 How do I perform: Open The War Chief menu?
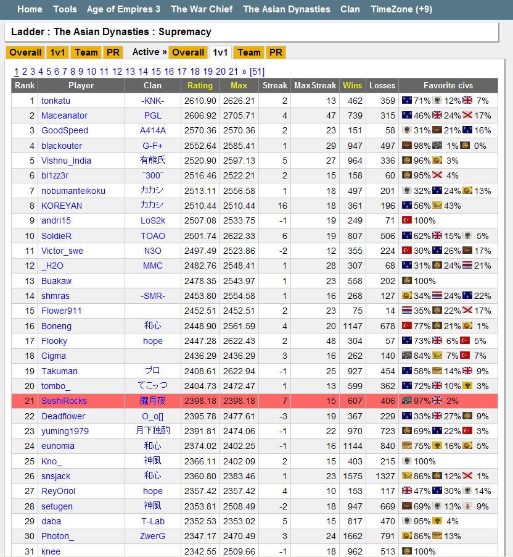[202, 9]
